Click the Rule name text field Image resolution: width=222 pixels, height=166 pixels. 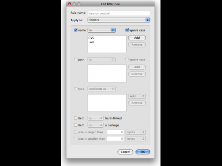(119, 13)
